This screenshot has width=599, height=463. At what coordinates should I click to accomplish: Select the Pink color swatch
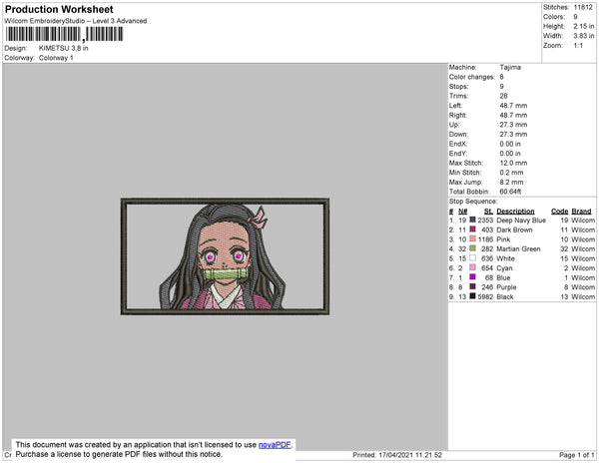[x=472, y=238]
